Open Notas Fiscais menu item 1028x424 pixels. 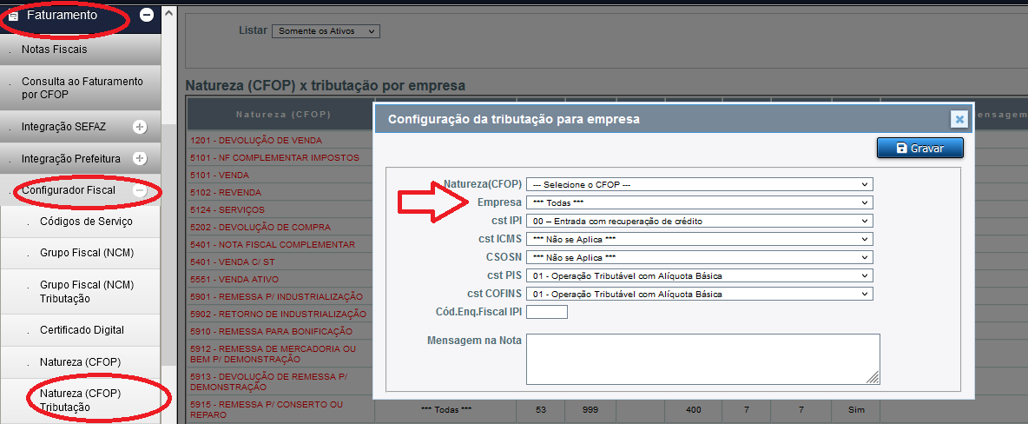pyautogui.click(x=55, y=50)
